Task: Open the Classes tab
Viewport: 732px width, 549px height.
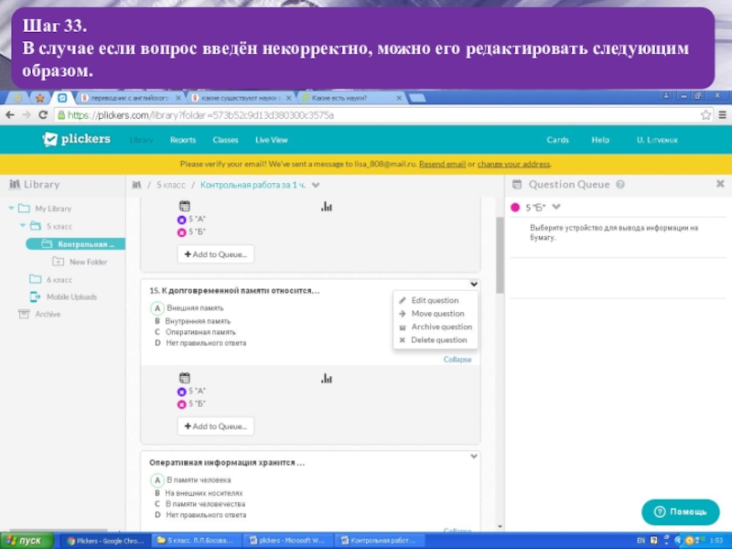Action: [x=225, y=140]
